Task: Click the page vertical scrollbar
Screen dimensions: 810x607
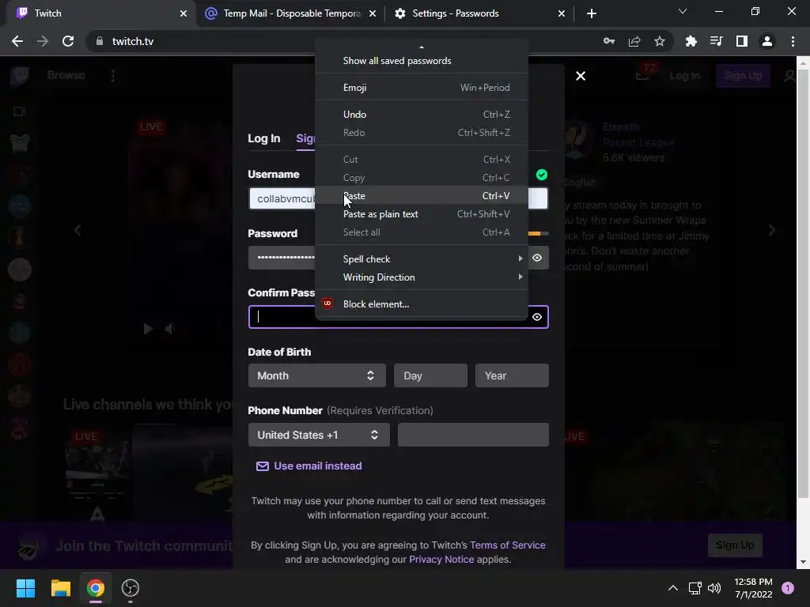Action: pos(803,284)
